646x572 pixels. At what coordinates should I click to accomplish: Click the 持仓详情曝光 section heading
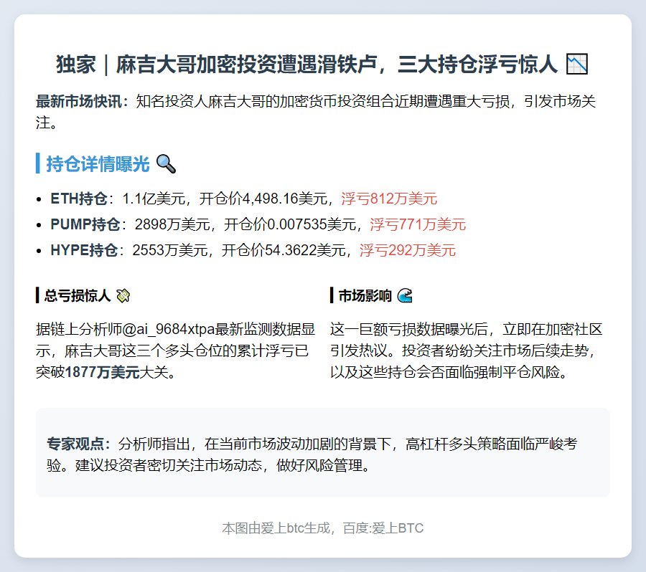tap(98, 164)
